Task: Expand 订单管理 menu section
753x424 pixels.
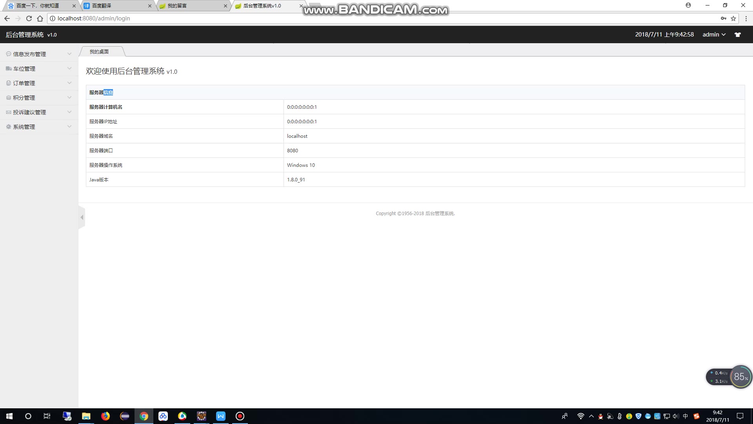Action: click(24, 83)
